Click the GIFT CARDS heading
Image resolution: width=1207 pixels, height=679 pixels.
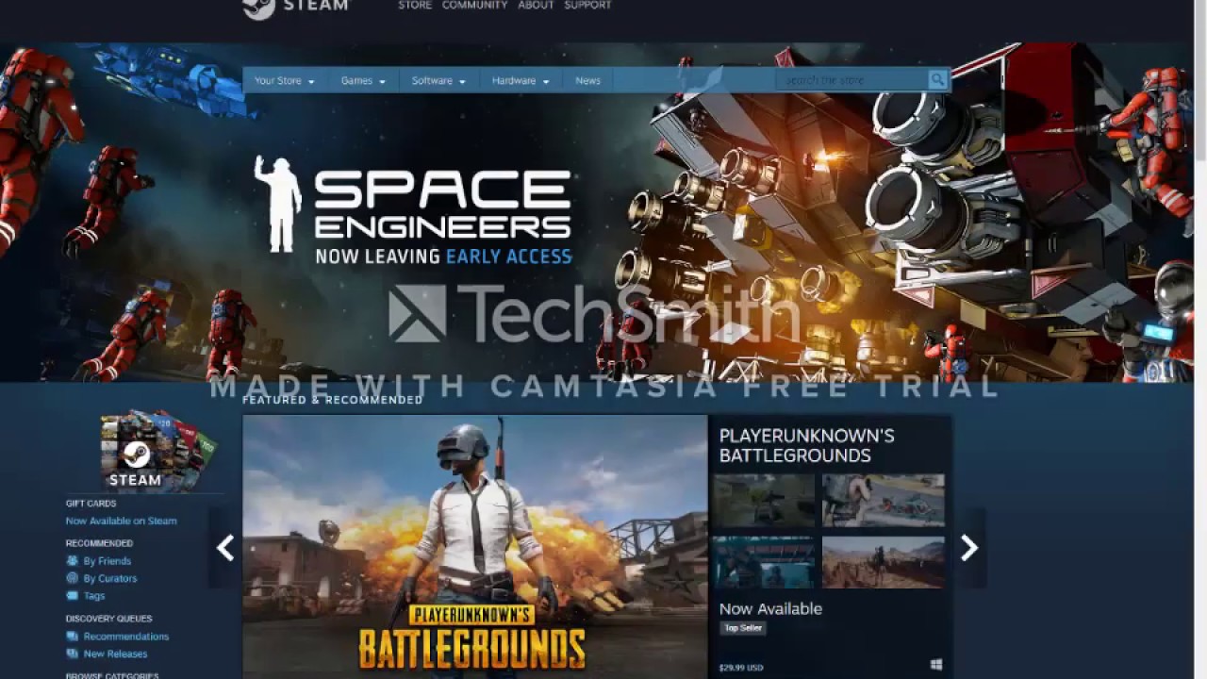(91, 504)
